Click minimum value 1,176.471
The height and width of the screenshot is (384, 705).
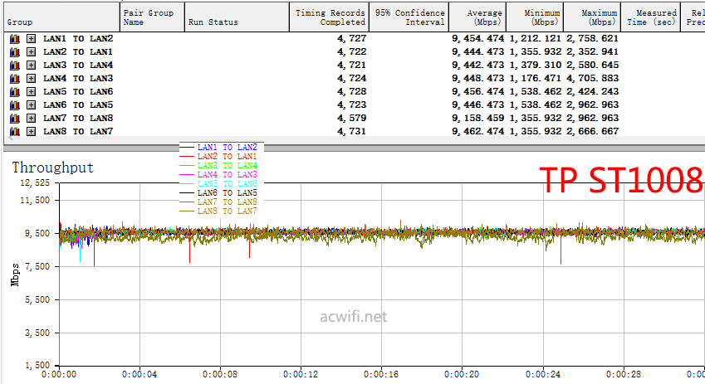tap(536, 78)
